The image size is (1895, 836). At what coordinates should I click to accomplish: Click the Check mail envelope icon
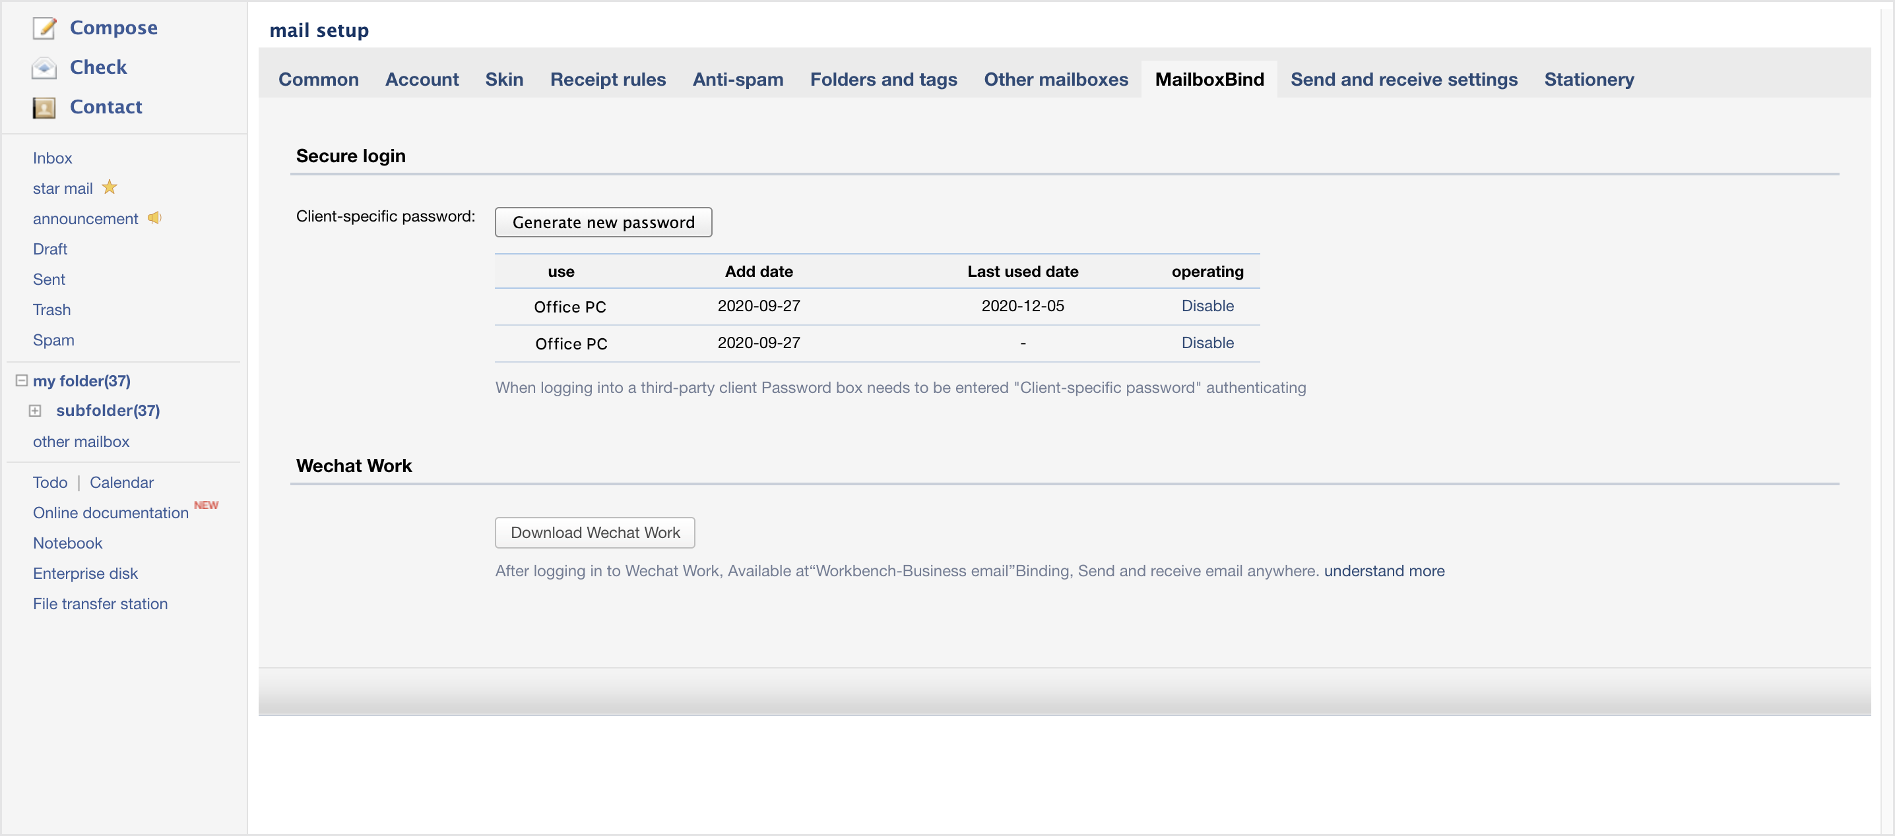[x=44, y=68]
